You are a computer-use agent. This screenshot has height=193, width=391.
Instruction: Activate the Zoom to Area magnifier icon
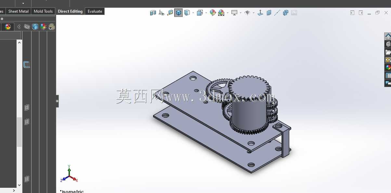point(170,13)
